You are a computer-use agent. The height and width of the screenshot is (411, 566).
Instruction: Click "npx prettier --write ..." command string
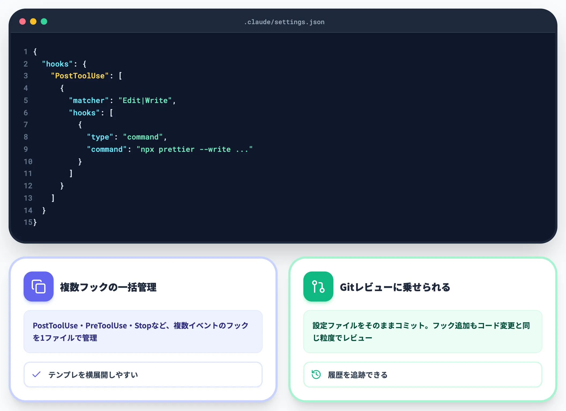click(195, 149)
